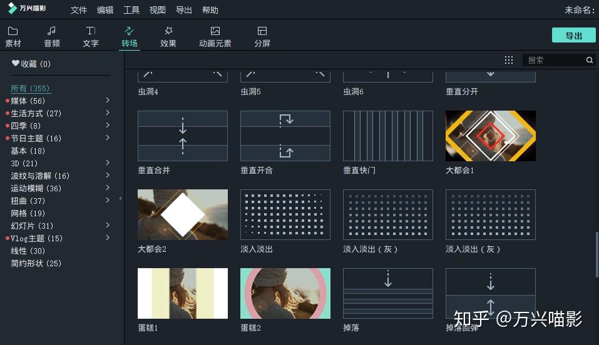Select the 大都会1 transition thumbnail
Image resolution: width=599 pixels, height=345 pixels.
491,136
